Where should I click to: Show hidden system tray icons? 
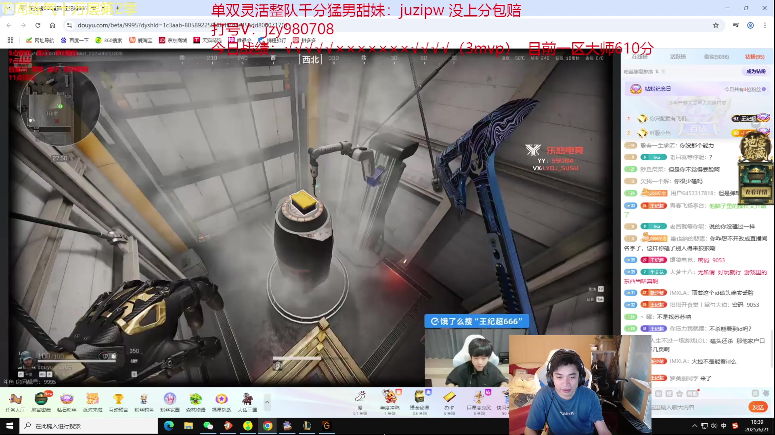click(695, 426)
